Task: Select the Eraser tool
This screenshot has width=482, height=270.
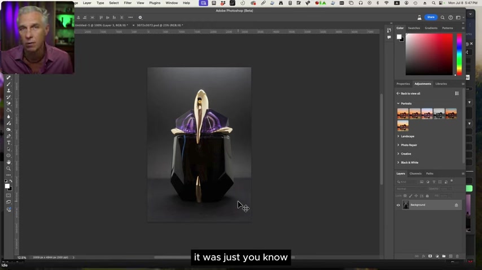Action: (8, 103)
